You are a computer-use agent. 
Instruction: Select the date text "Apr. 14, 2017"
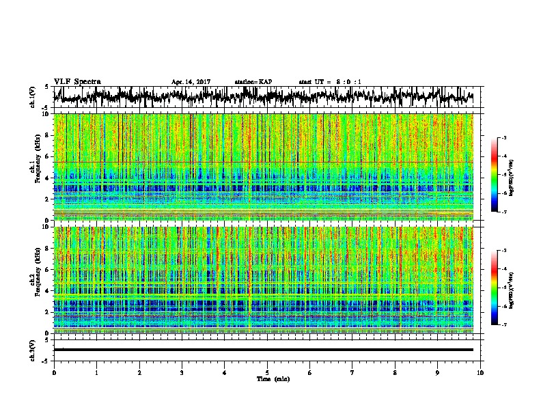pos(191,82)
